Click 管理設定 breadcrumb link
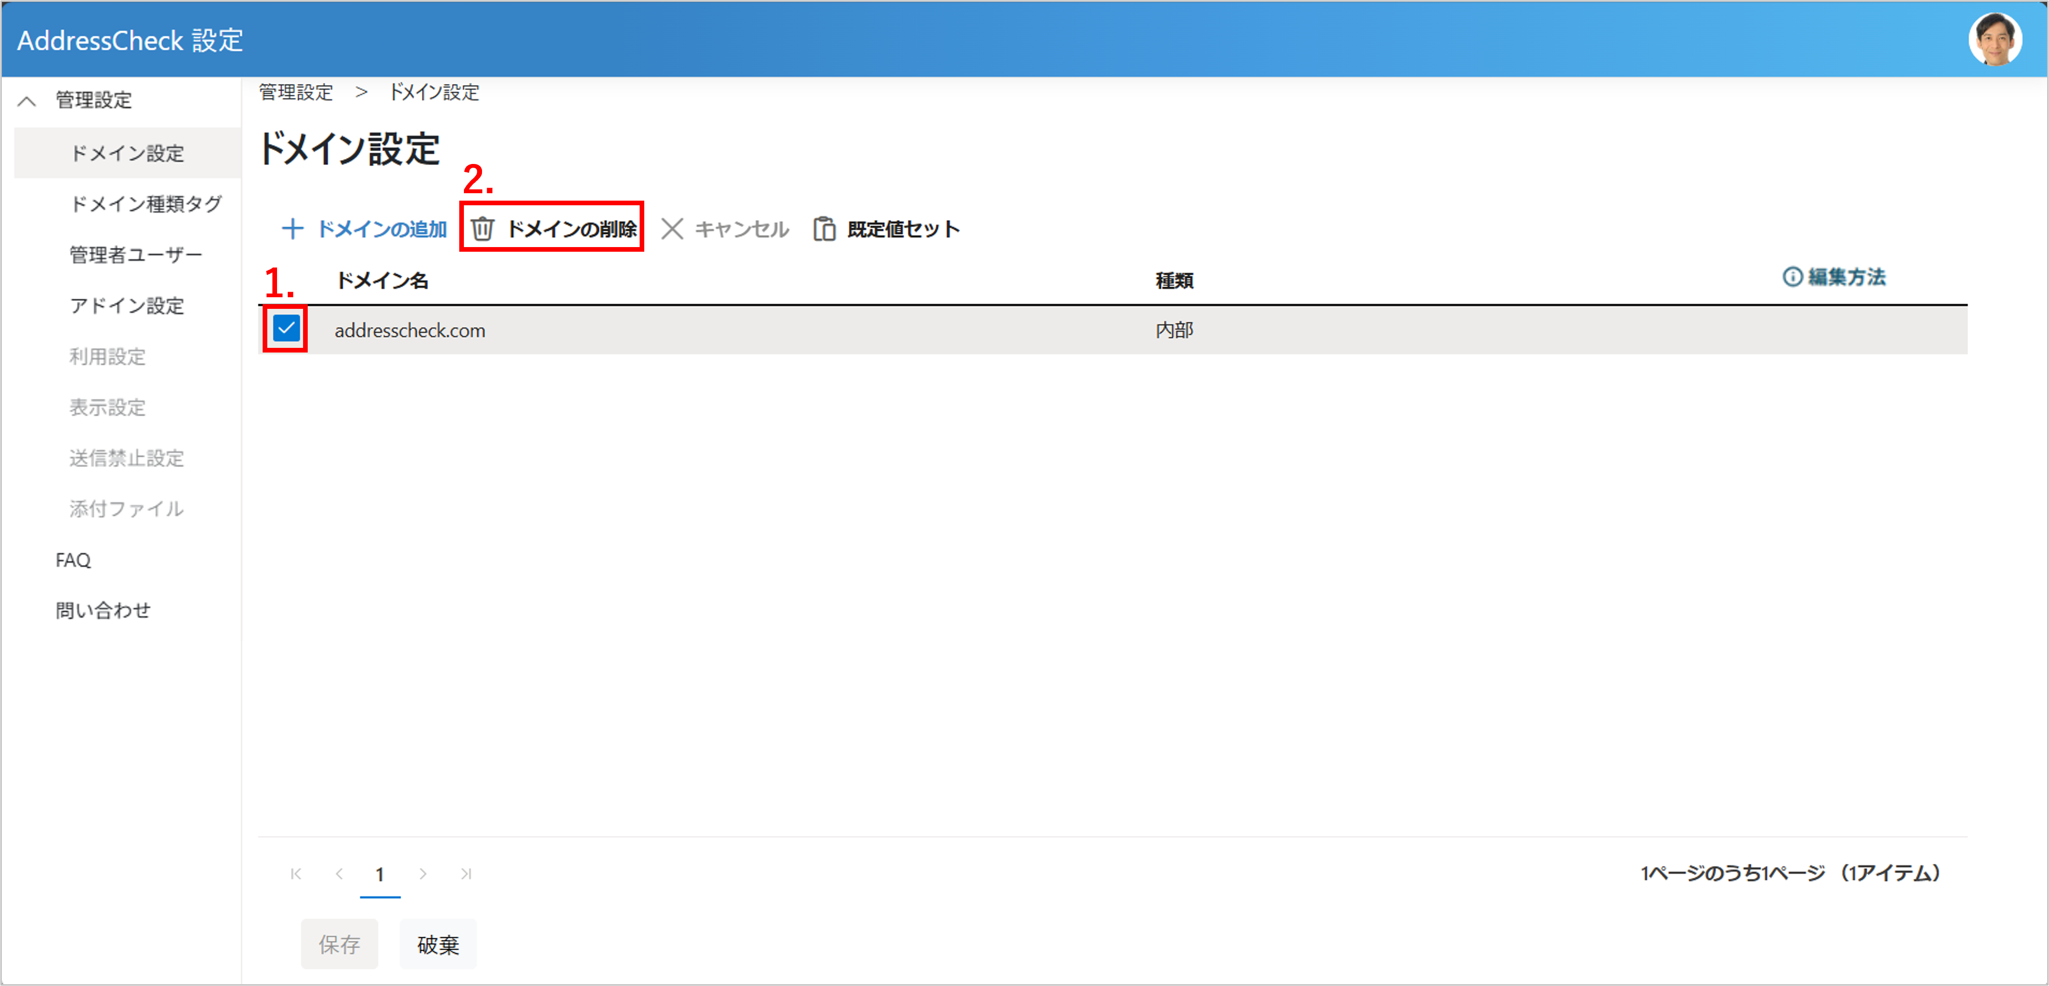2049x986 pixels. pos(296,92)
